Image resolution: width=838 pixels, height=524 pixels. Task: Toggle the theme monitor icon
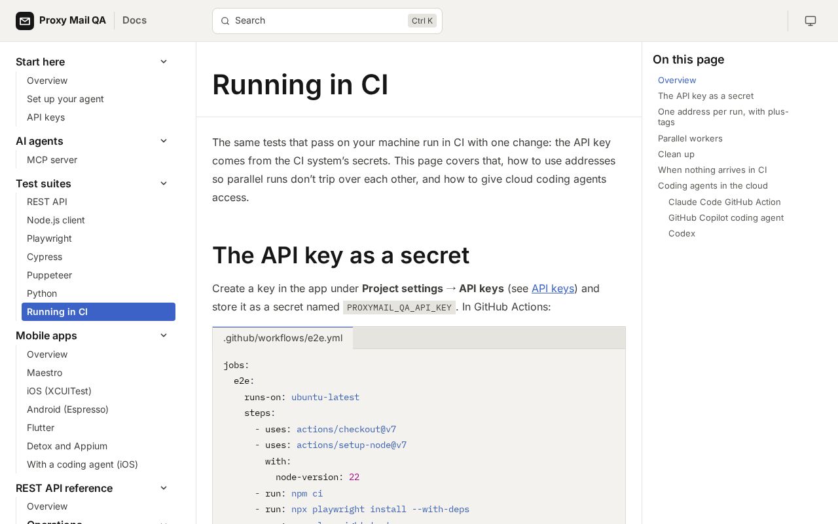811,21
